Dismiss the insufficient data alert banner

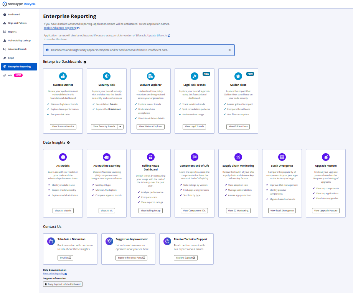229,50
